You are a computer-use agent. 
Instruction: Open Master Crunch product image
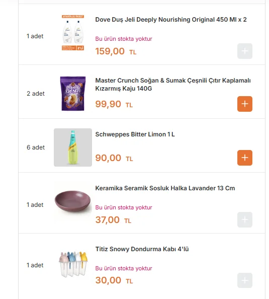click(x=73, y=94)
